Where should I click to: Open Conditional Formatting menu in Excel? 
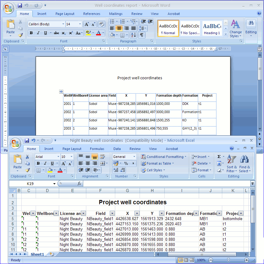pos(164,157)
